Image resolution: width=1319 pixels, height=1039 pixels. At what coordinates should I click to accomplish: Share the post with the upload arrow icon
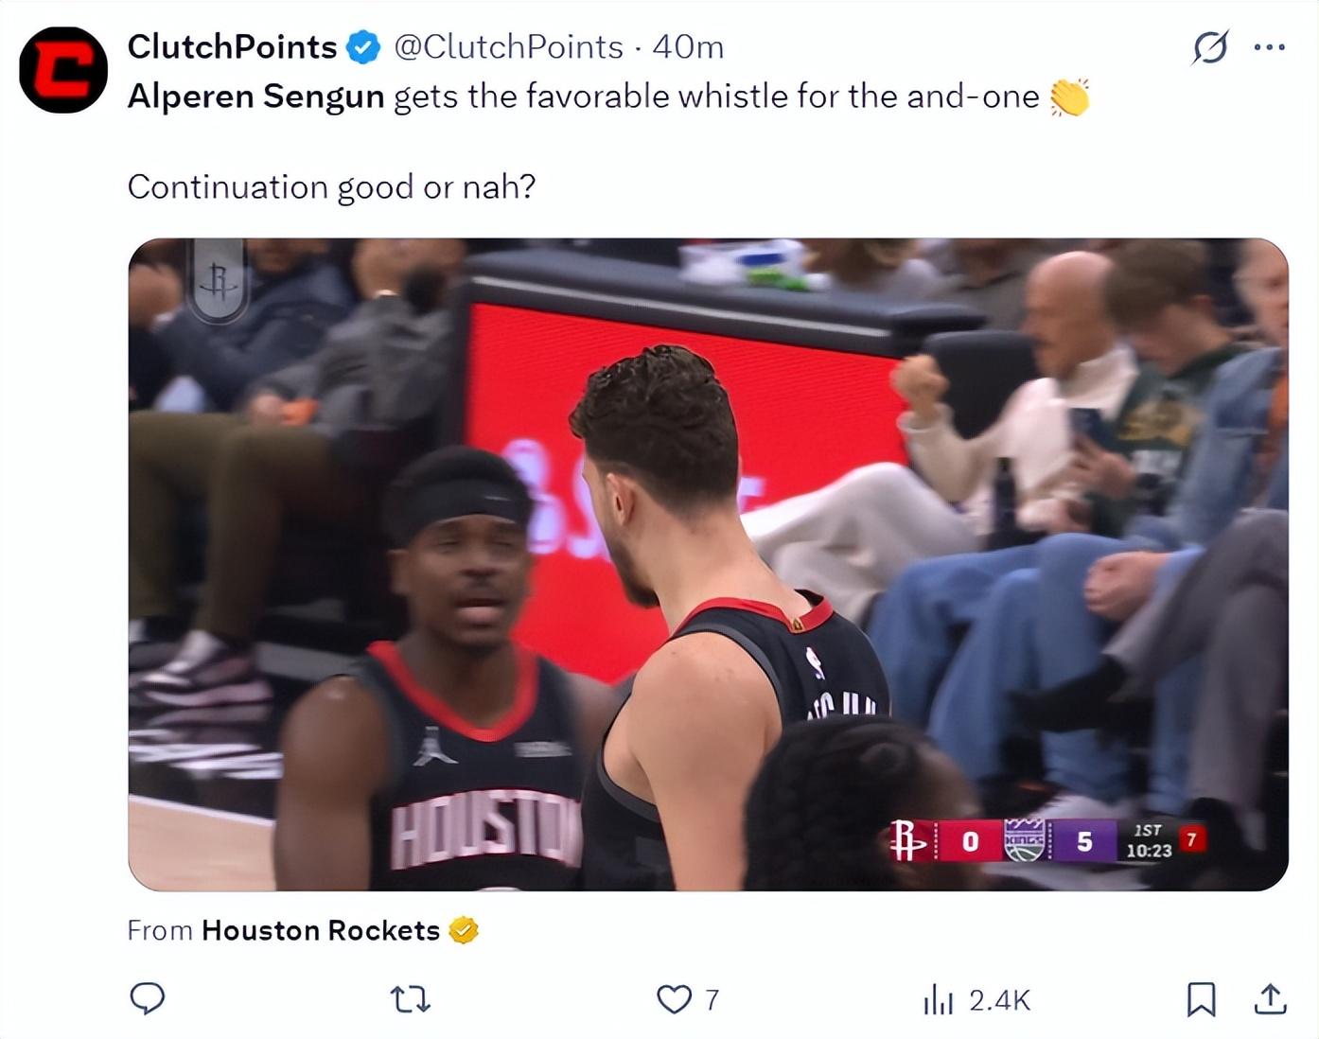(1270, 998)
